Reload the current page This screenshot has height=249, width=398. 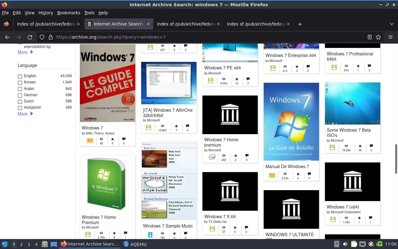tap(30, 37)
